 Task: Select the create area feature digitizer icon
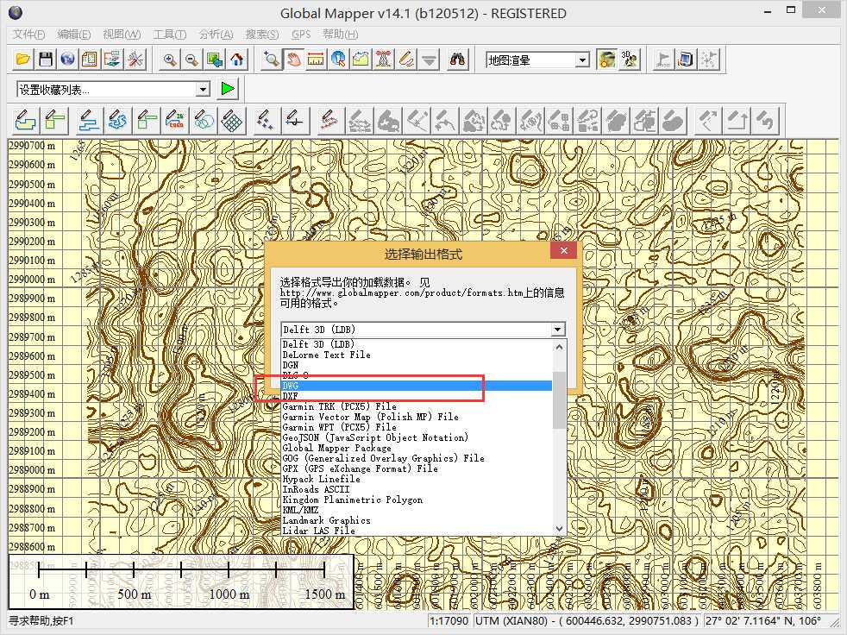(25, 121)
